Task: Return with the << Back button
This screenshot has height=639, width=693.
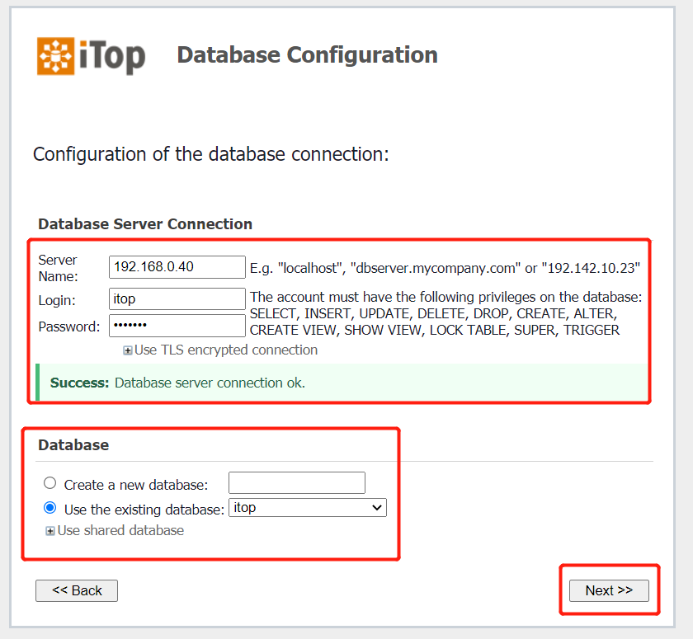Action: tap(77, 590)
